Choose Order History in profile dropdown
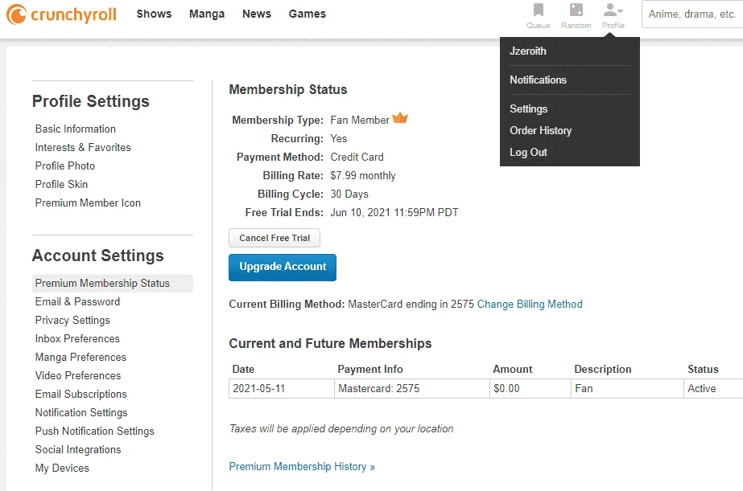This screenshot has height=491, width=743. point(541,130)
